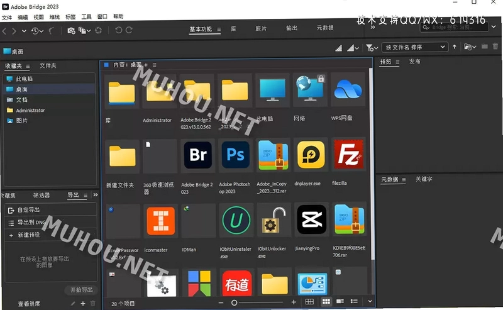Click plus to enlarge thumbnails

294,302
